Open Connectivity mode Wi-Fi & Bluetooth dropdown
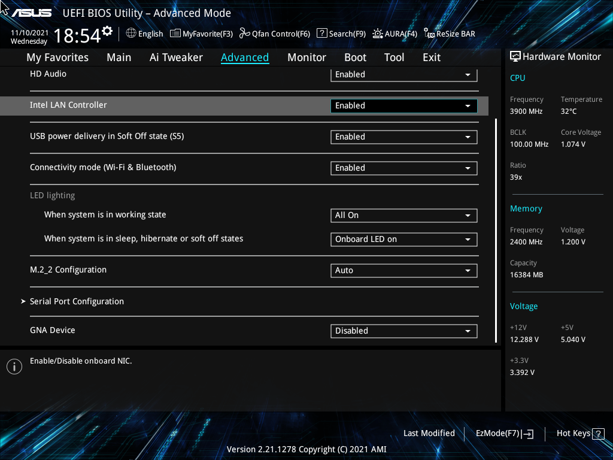This screenshot has width=613, height=460. [x=404, y=168]
